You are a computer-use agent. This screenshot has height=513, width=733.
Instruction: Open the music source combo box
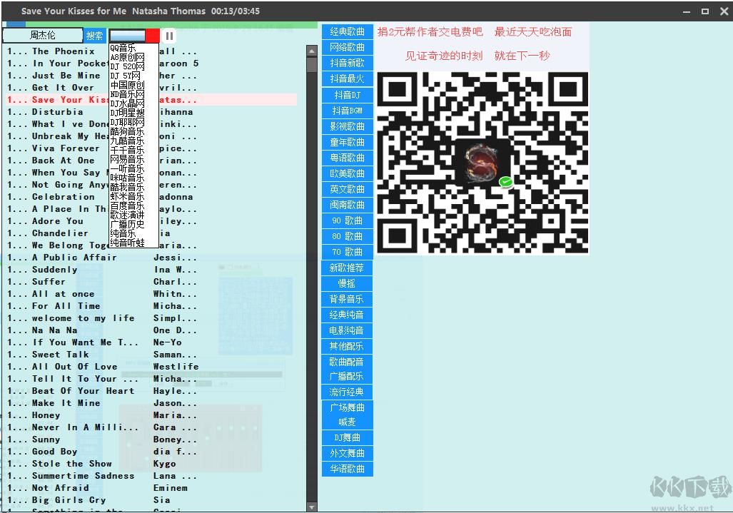pos(127,36)
